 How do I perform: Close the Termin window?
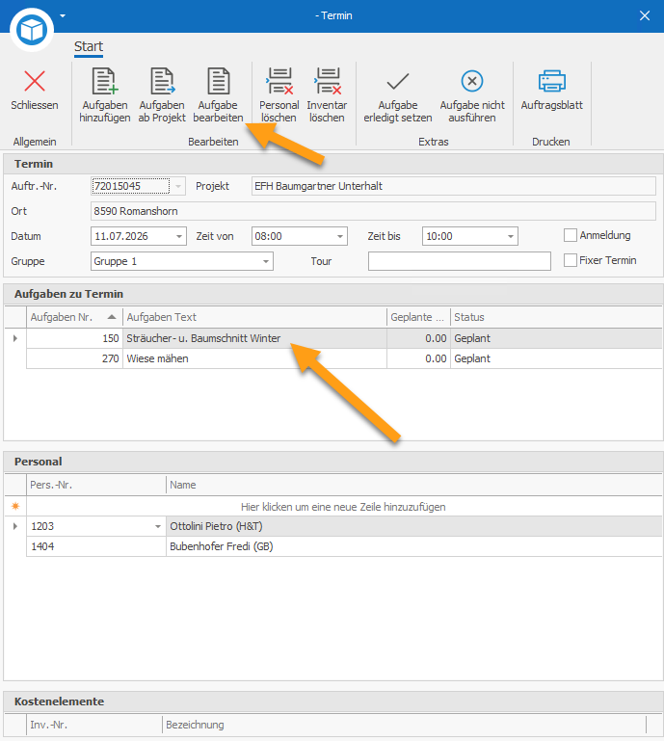coord(644,15)
